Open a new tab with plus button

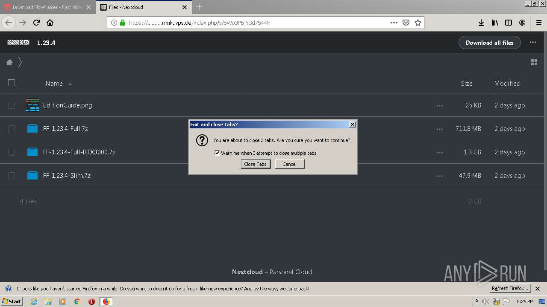click(199, 7)
